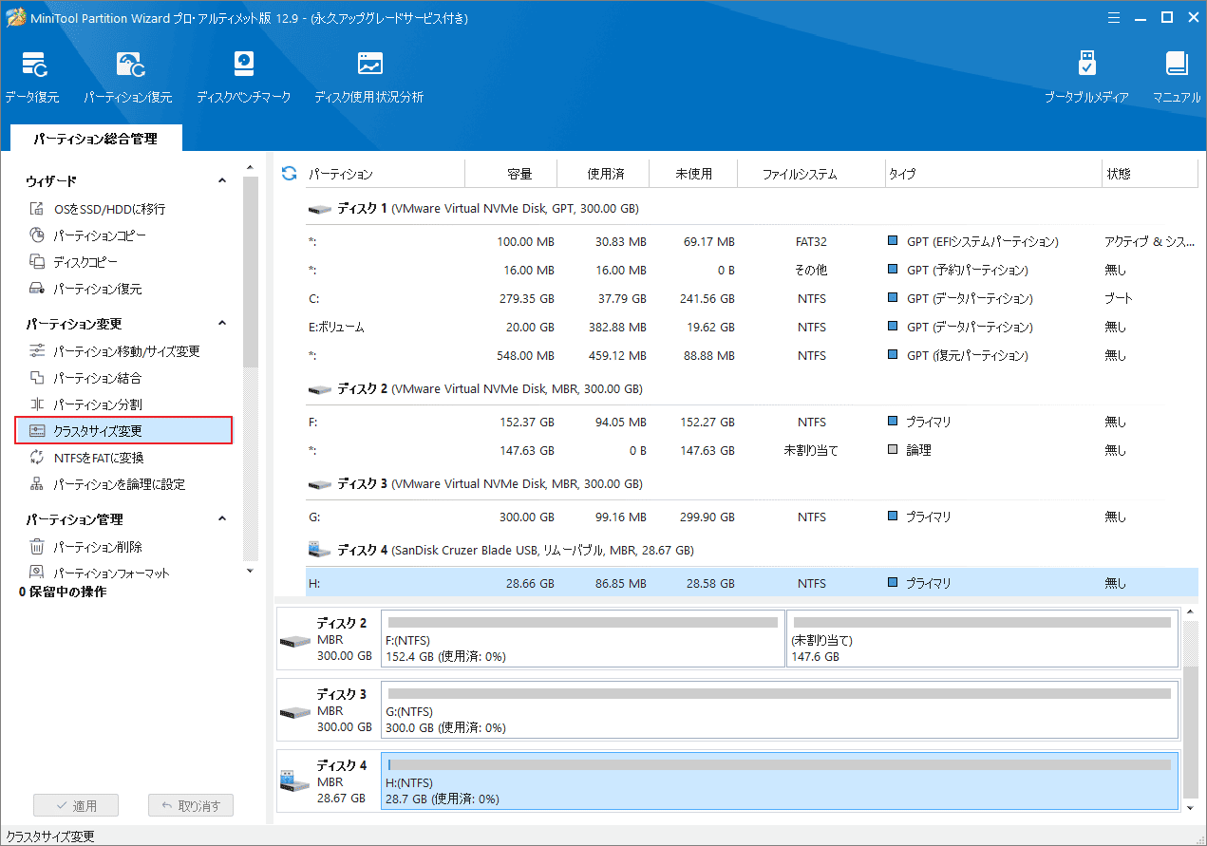Select the F: partition row

coord(752,422)
